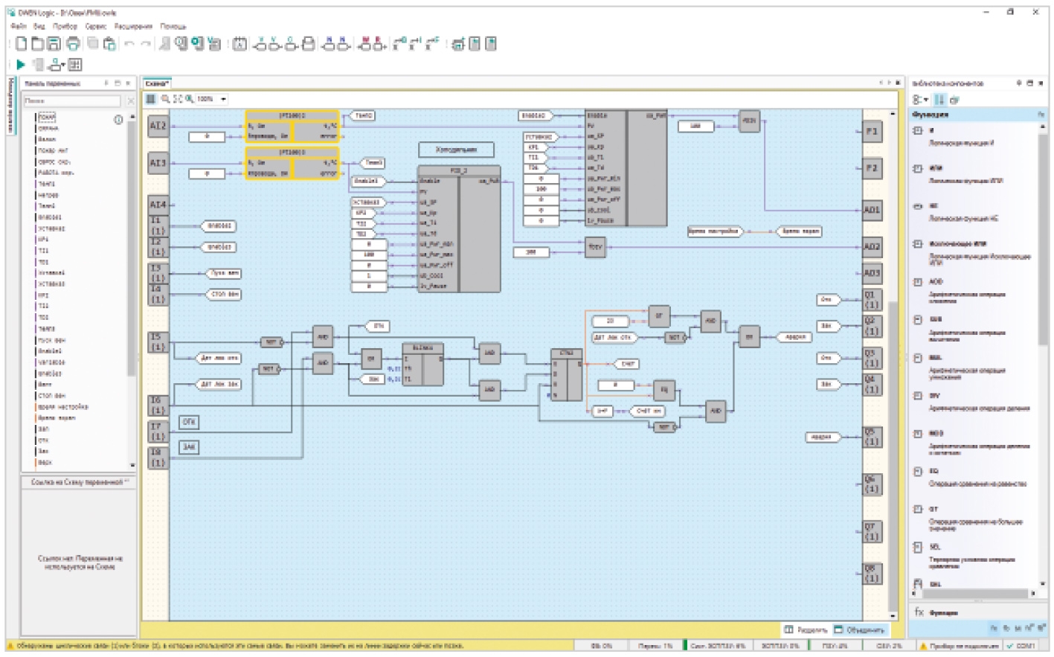Open the library tree view dropdown arrow
Viewport: 1054px width, 657px height.
[x=926, y=99]
